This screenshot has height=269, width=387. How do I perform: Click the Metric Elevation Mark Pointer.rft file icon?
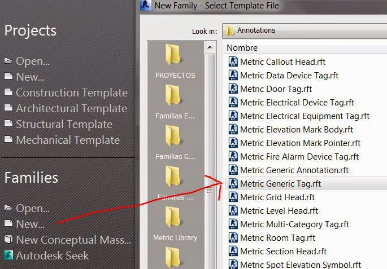(x=233, y=143)
